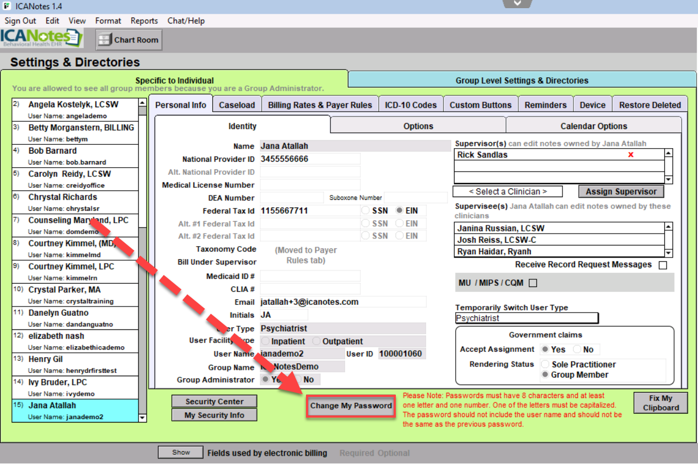Expand the collapse chevron at top of window
The image size is (698, 465).
(517, 3)
